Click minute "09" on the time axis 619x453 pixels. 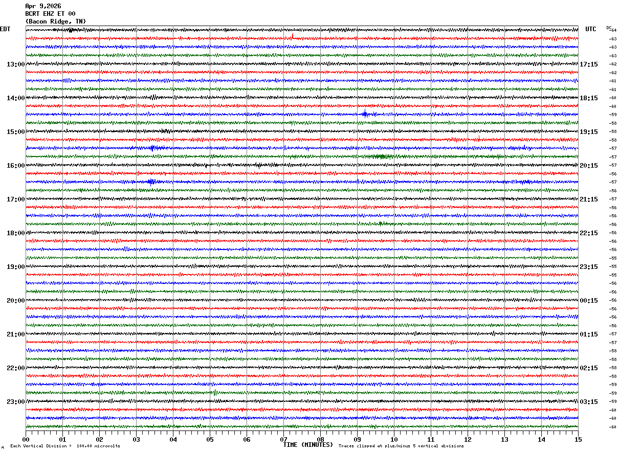point(358,439)
